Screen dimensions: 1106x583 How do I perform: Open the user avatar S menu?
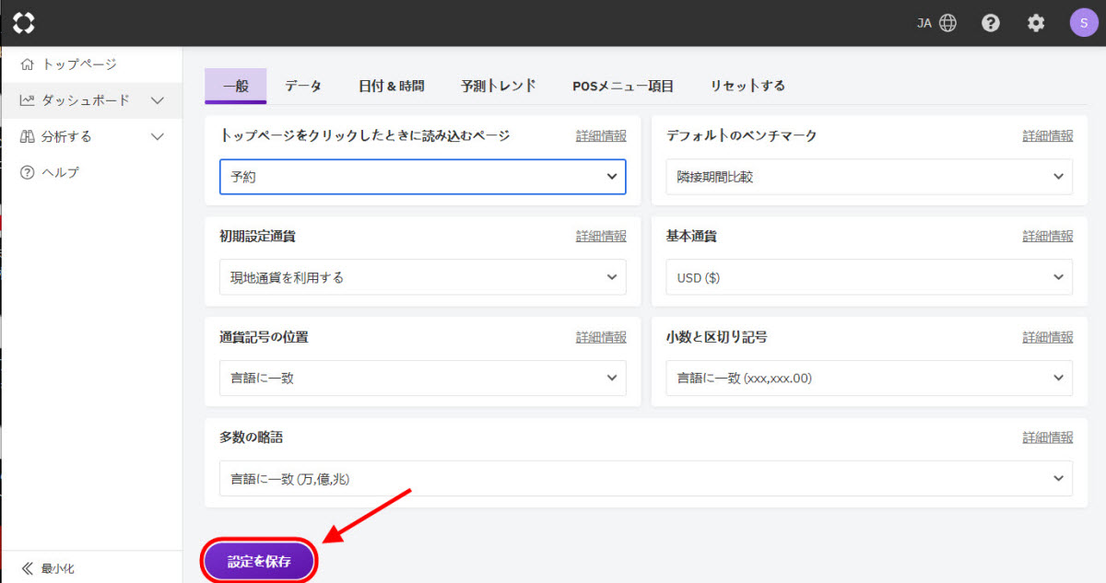click(x=1084, y=23)
